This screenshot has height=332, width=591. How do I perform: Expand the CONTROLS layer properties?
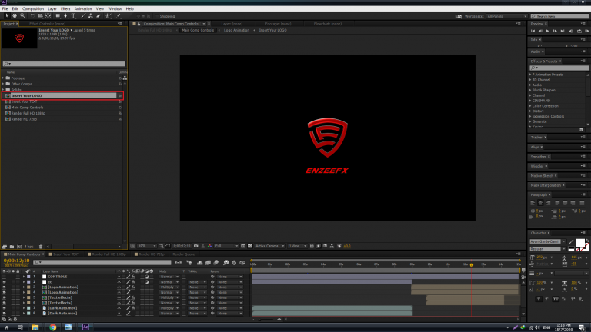[x=23, y=277]
